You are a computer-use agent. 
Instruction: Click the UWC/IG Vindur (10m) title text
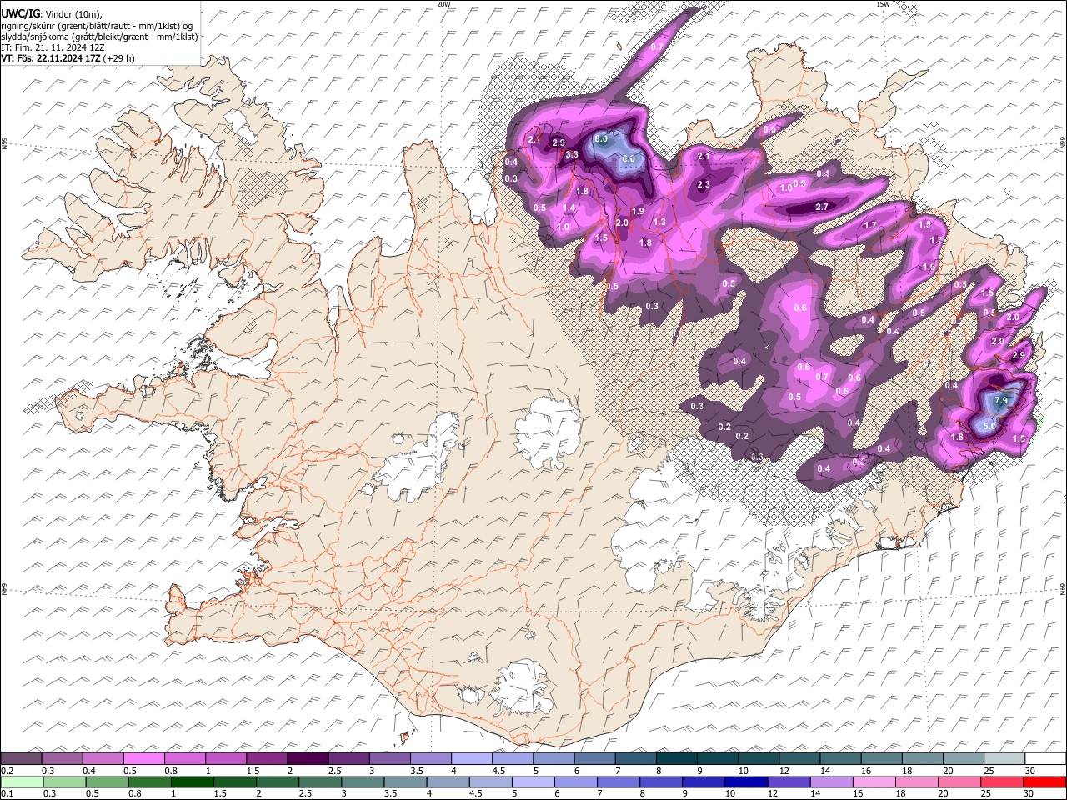[51, 13]
